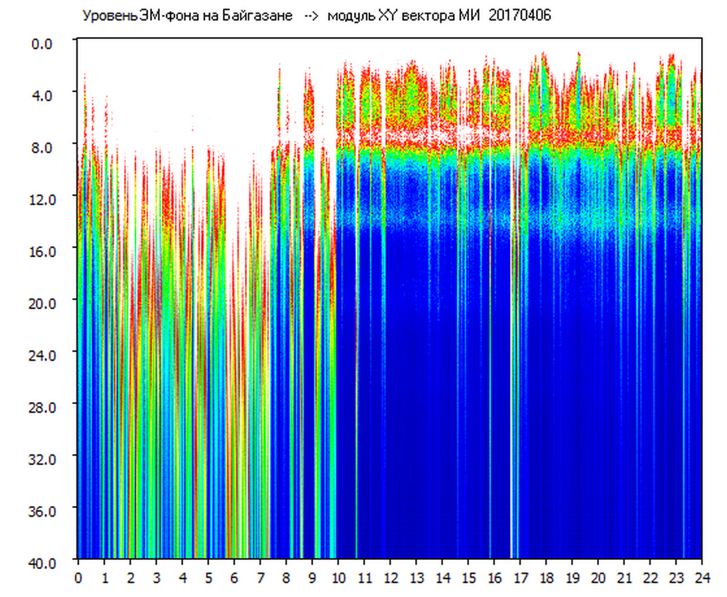Image resolution: width=727 pixels, height=597 pixels.
Task: Click the hour 12 tick label
Action: [x=390, y=578]
